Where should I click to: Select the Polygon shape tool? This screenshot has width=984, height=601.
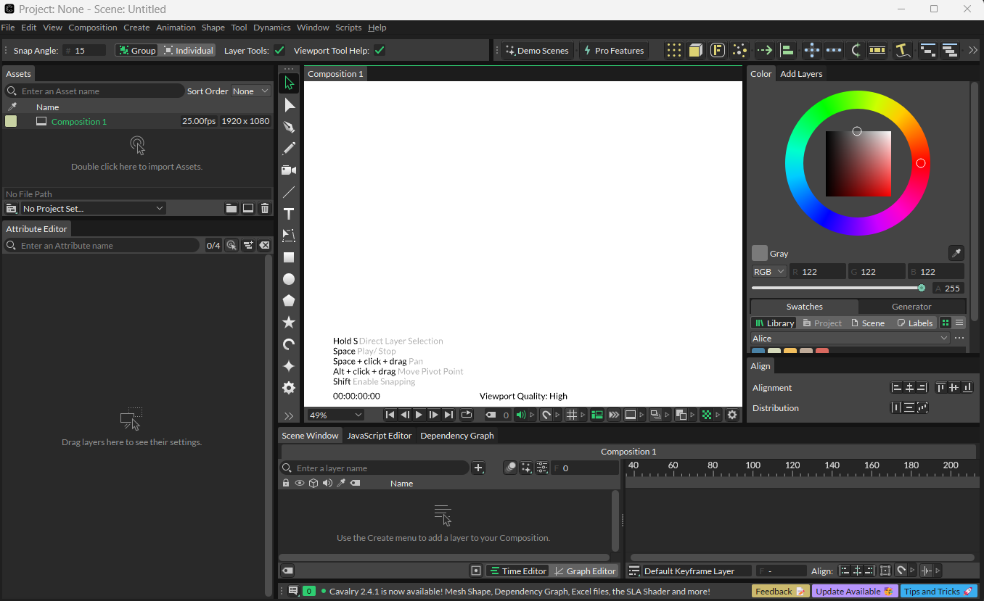pyautogui.click(x=289, y=301)
